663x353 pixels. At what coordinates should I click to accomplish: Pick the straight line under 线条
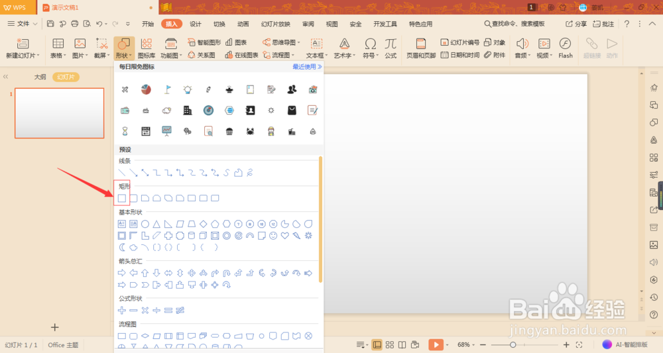pyautogui.click(x=122, y=173)
